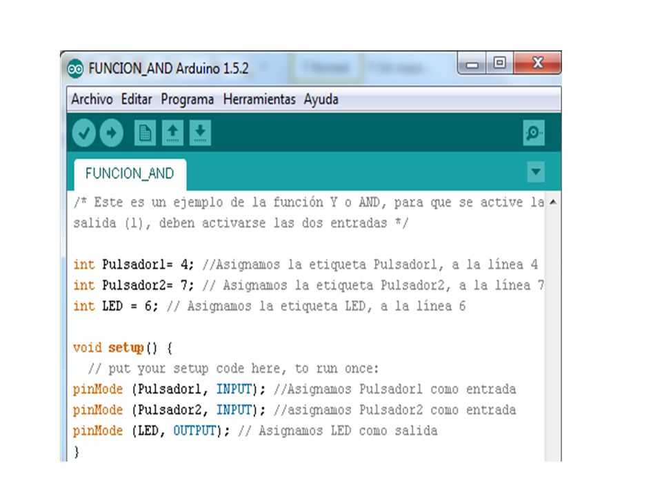Save sketch with the down-arrow icon
This screenshot has height=496, width=662.
point(200,133)
